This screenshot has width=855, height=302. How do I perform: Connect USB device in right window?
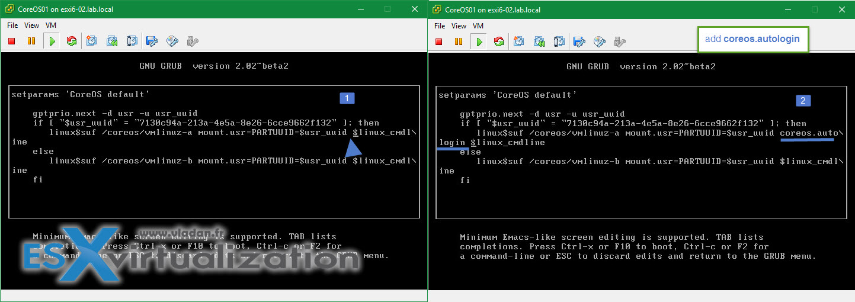[x=619, y=41]
